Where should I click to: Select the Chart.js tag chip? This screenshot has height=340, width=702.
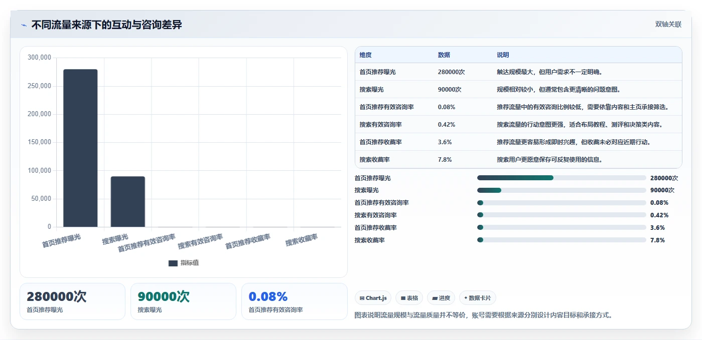click(373, 298)
